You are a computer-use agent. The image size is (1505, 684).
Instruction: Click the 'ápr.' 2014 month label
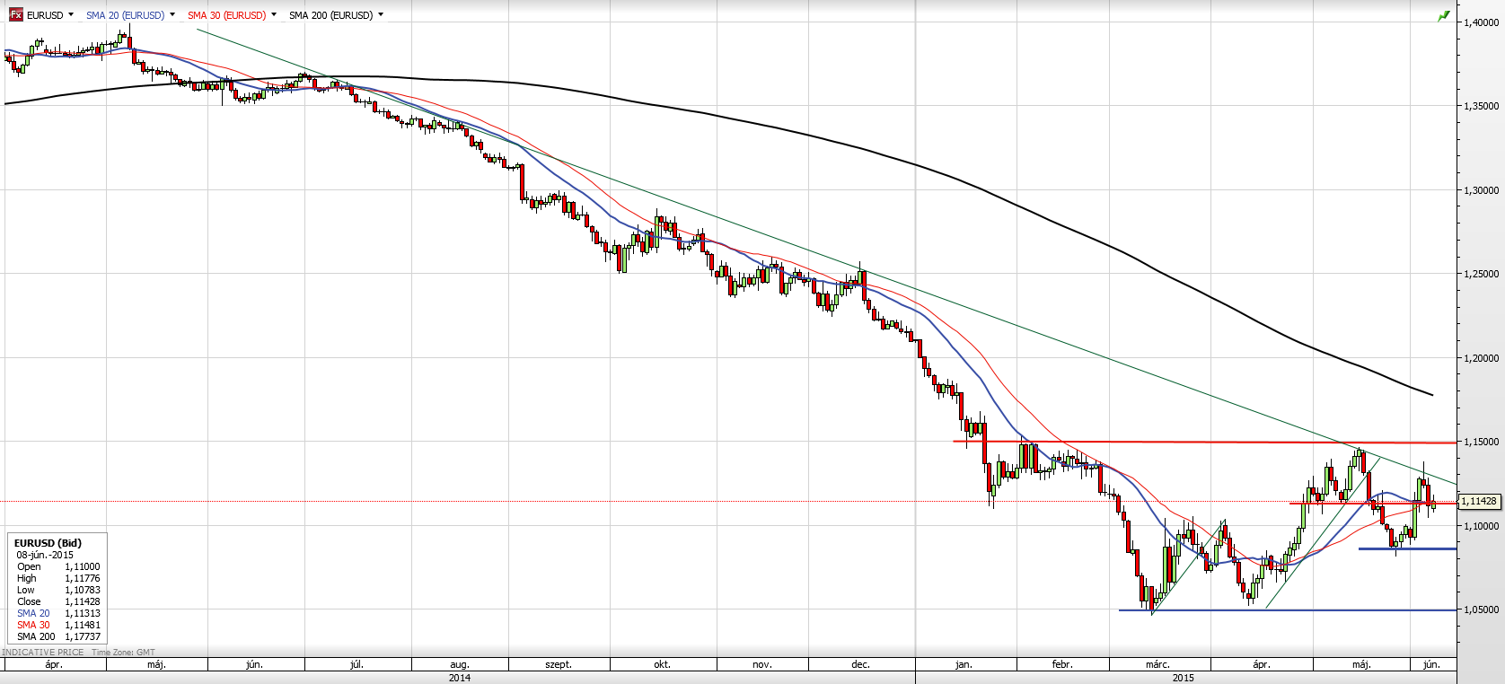[54, 664]
